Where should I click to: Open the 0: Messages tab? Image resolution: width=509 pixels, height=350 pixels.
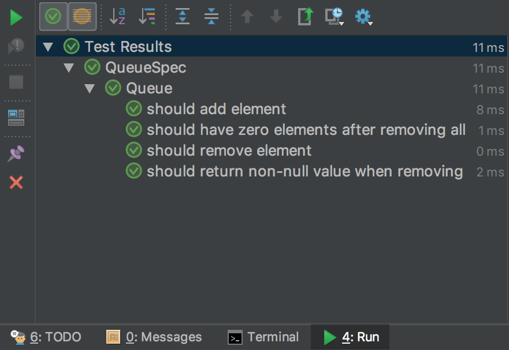click(154, 337)
